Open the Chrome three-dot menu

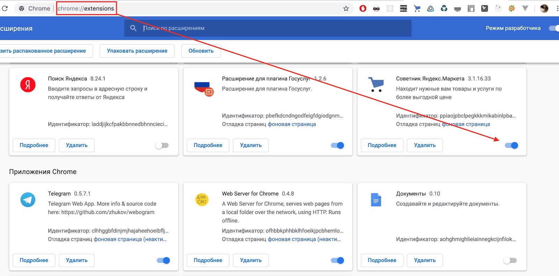click(x=557, y=8)
